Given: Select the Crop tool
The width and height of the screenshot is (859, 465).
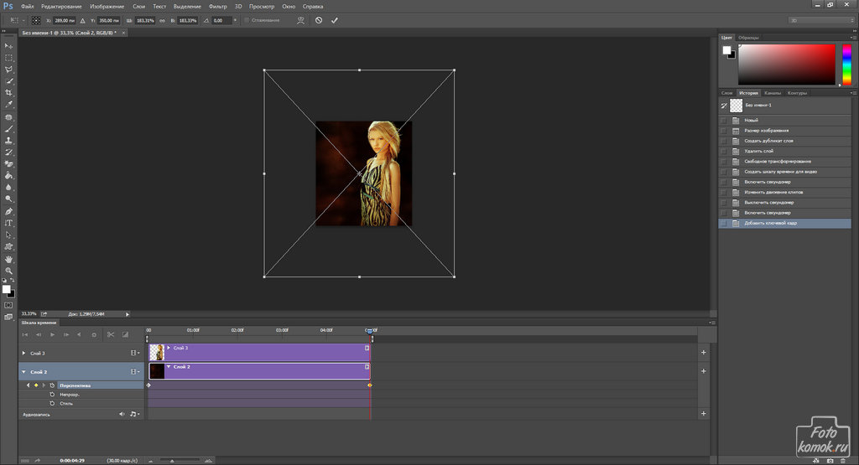Looking at the screenshot, I should [x=8, y=93].
